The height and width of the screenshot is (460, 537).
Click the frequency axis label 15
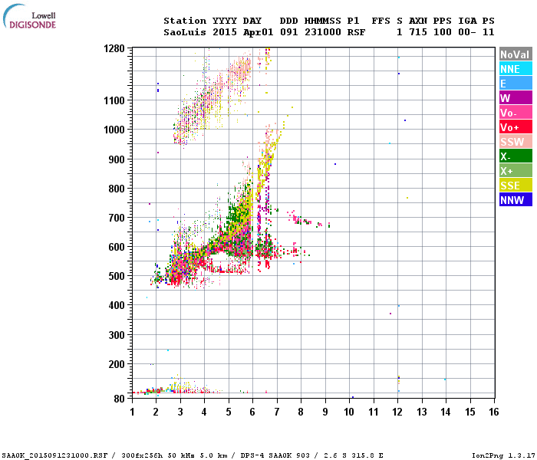pos(470,412)
